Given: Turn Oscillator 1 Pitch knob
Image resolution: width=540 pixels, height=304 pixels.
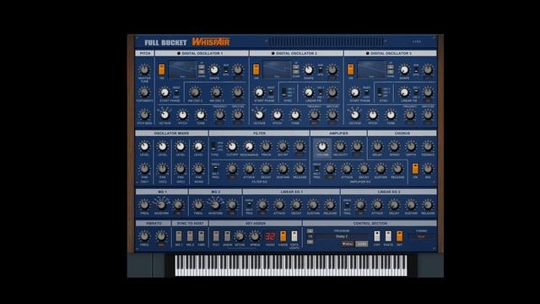Looking at the screenshot, I should pyautogui.click(x=182, y=115).
